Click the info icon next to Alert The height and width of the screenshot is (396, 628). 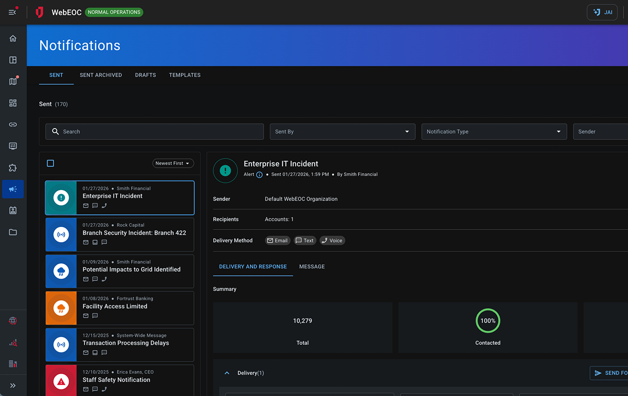(259, 174)
